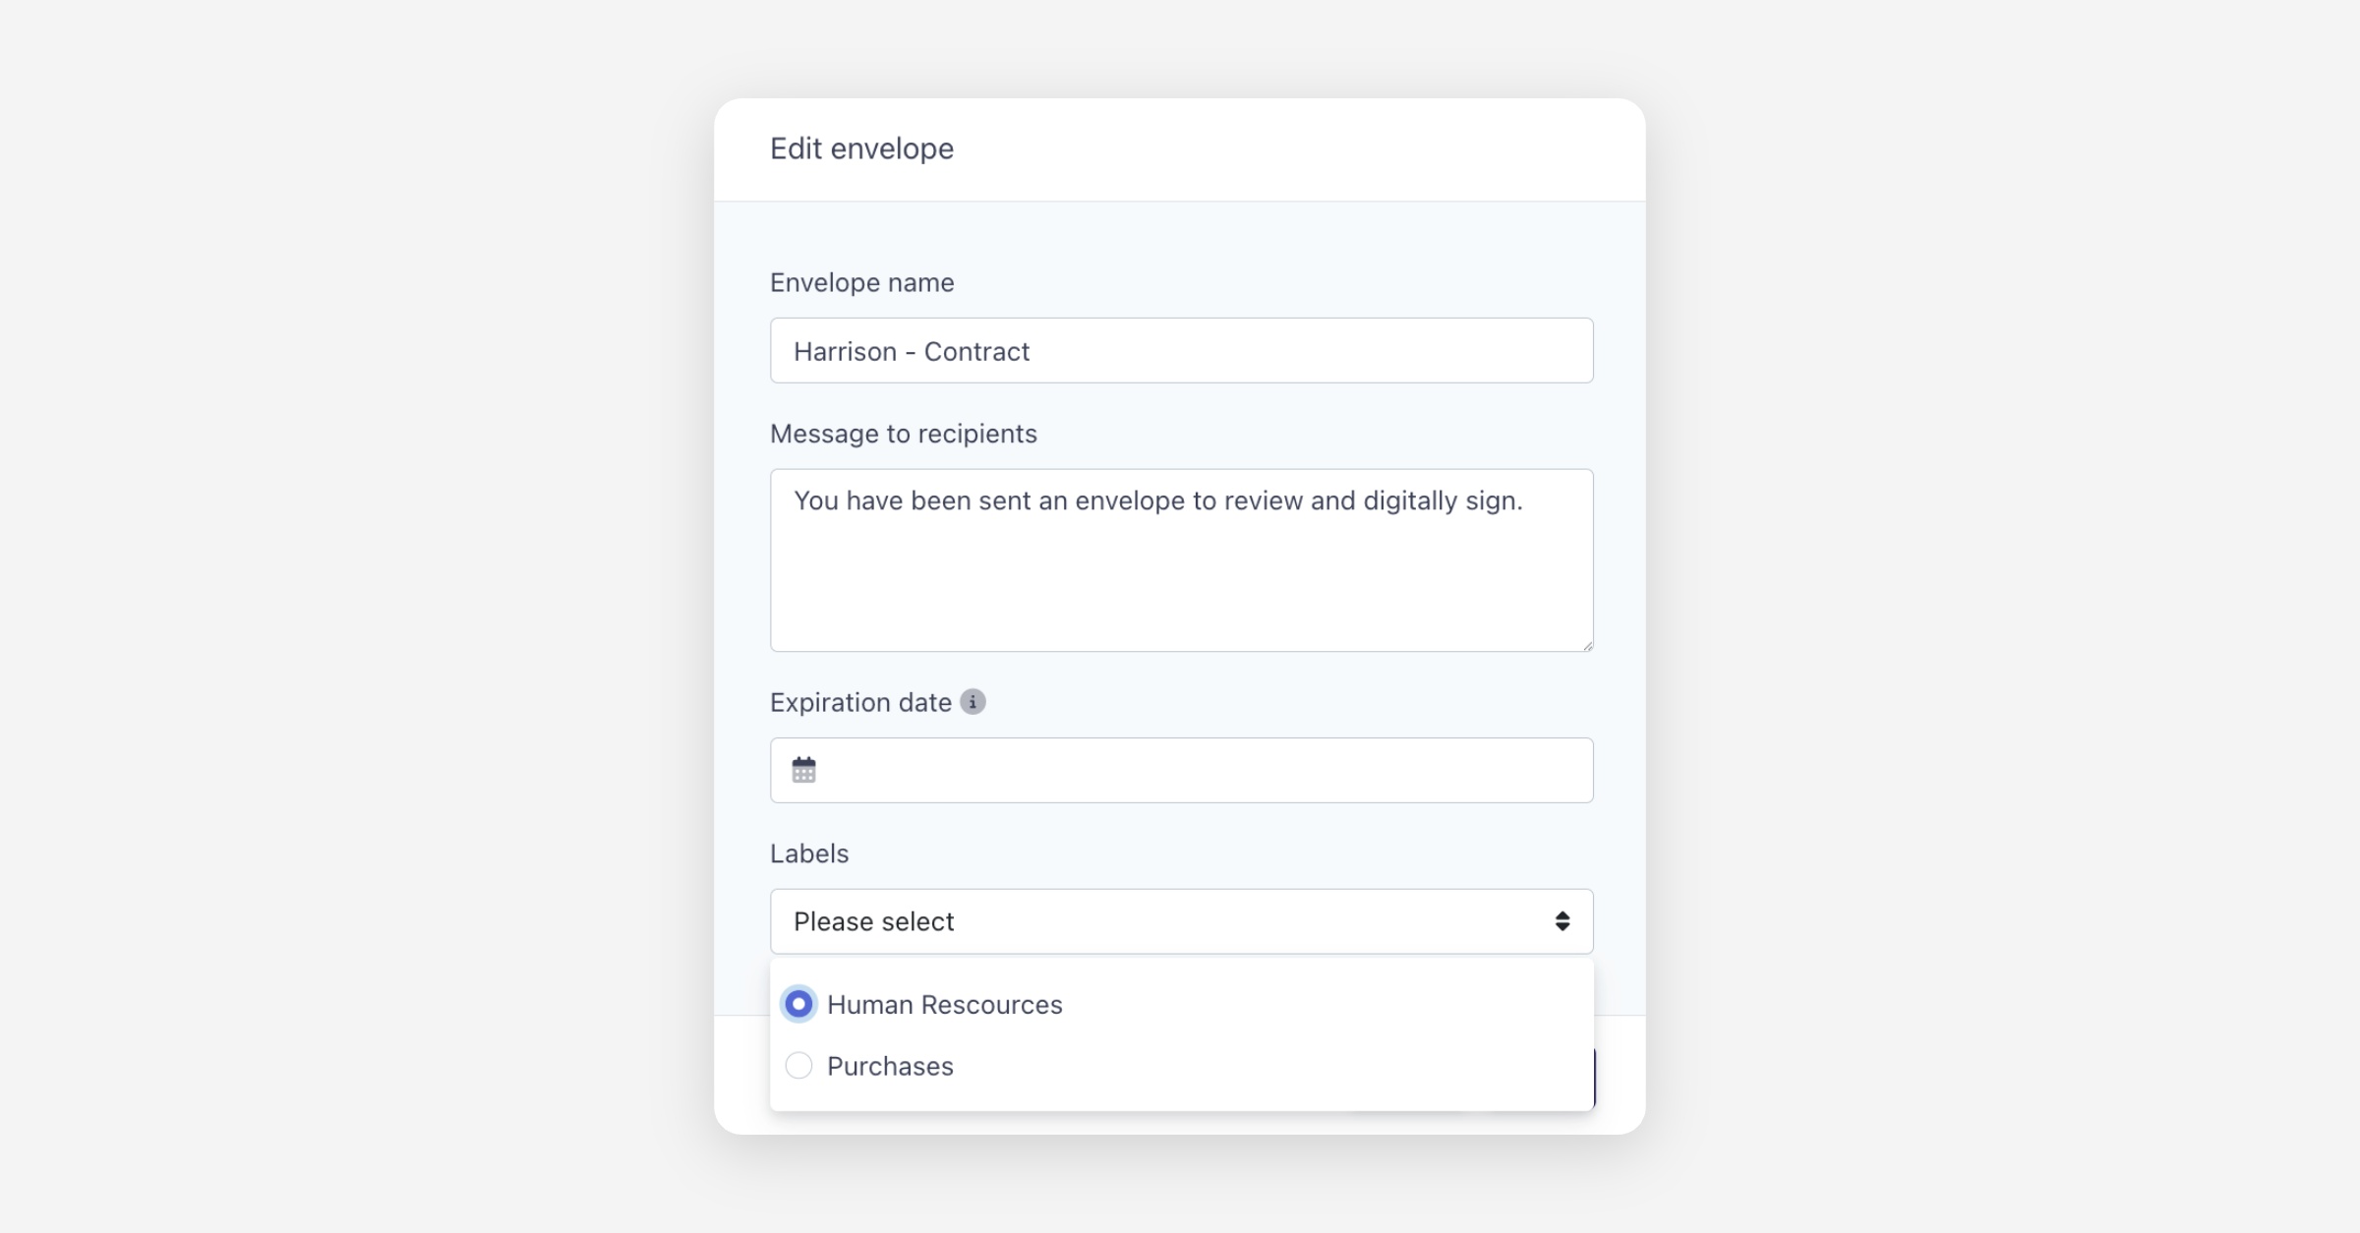Choose the "Purchases" option text
Viewport: 2360px width, 1233px height.
tap(890, 1067)
